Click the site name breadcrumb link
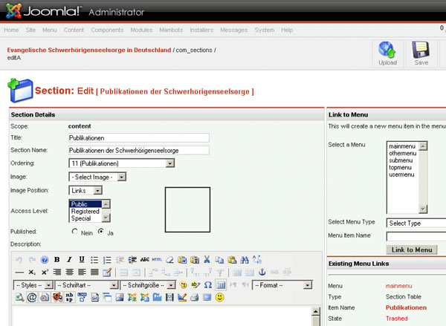 [x=88, y=49]
